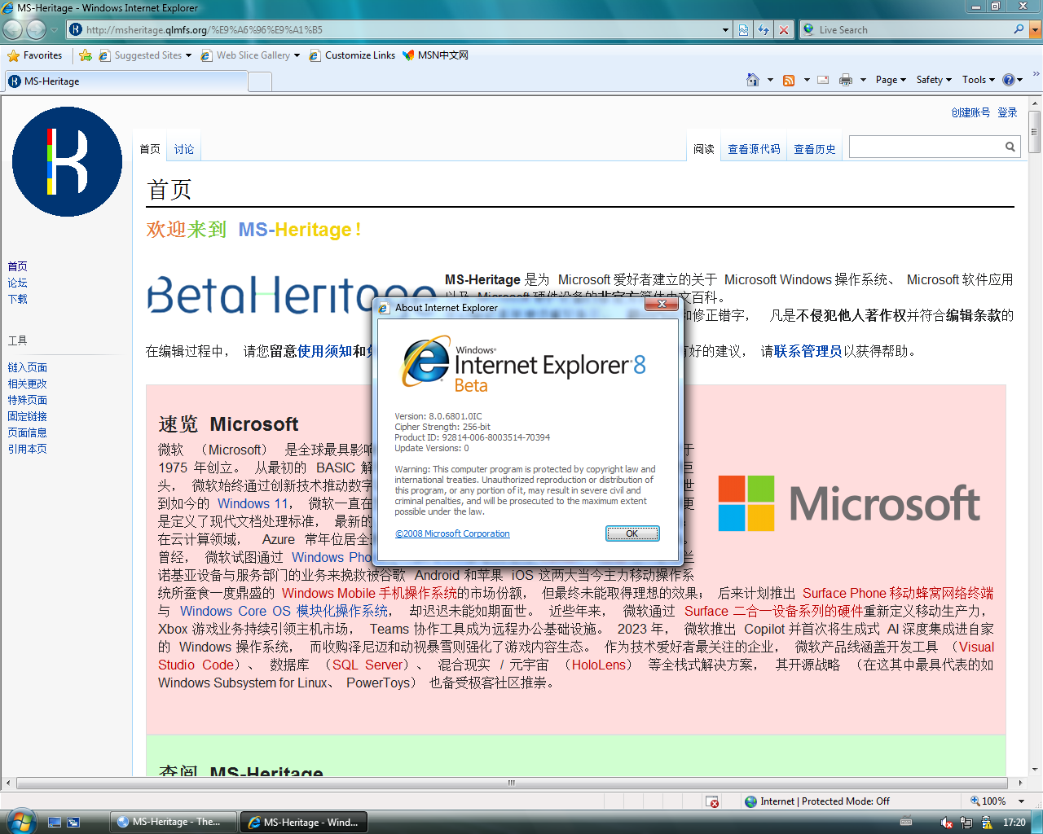Screen dimensions: 1043x834
Task: Expand the Live Search provider dropdown arrow
Action: coord(1036,30)
